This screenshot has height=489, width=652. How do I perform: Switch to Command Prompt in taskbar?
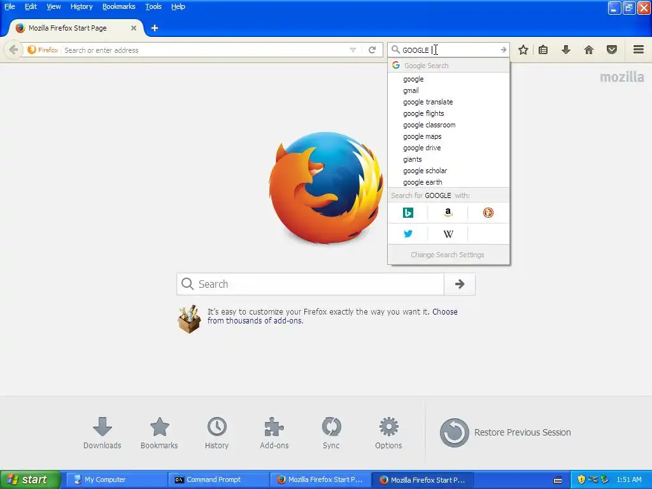[x=220, y=479]
